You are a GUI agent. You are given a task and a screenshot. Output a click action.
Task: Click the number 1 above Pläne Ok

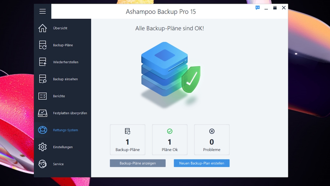pyautogui.click(x=170, y=142)
